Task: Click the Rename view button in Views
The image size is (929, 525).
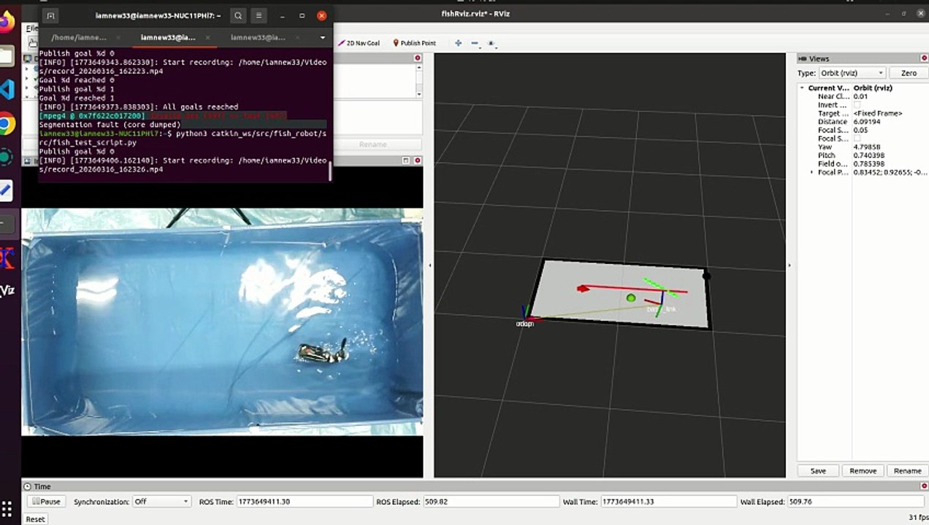Action: 907,471
